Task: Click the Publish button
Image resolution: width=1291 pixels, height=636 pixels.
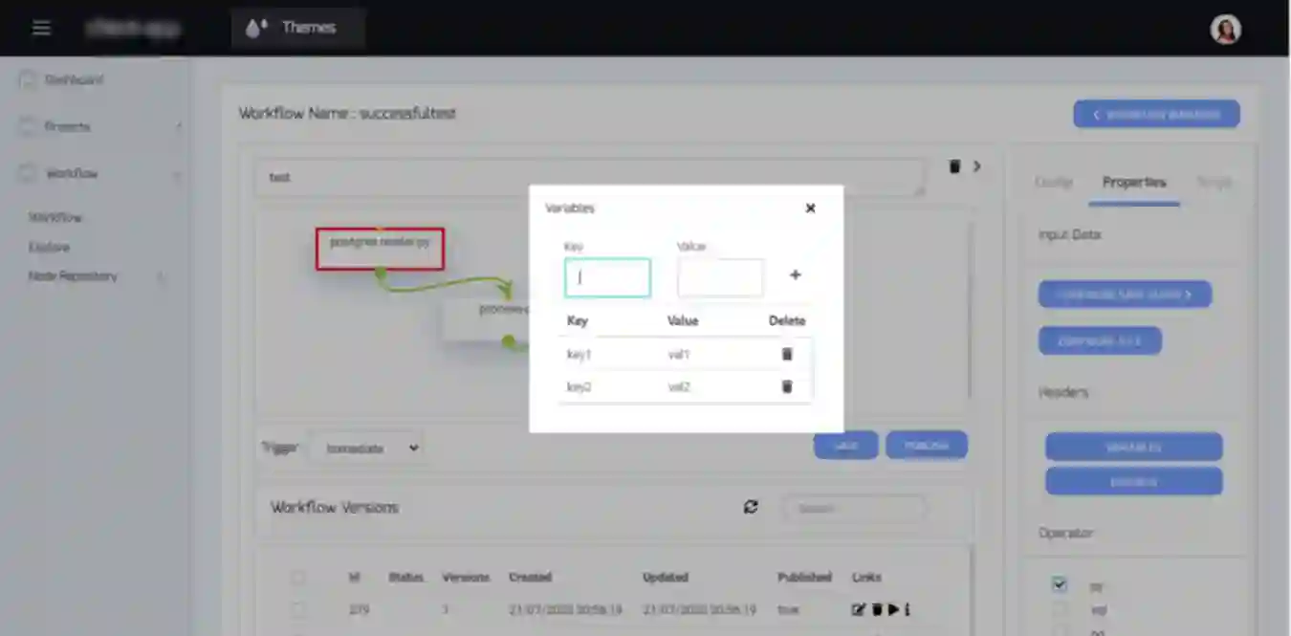Action: pyautogui.click(x=926, y=446)
